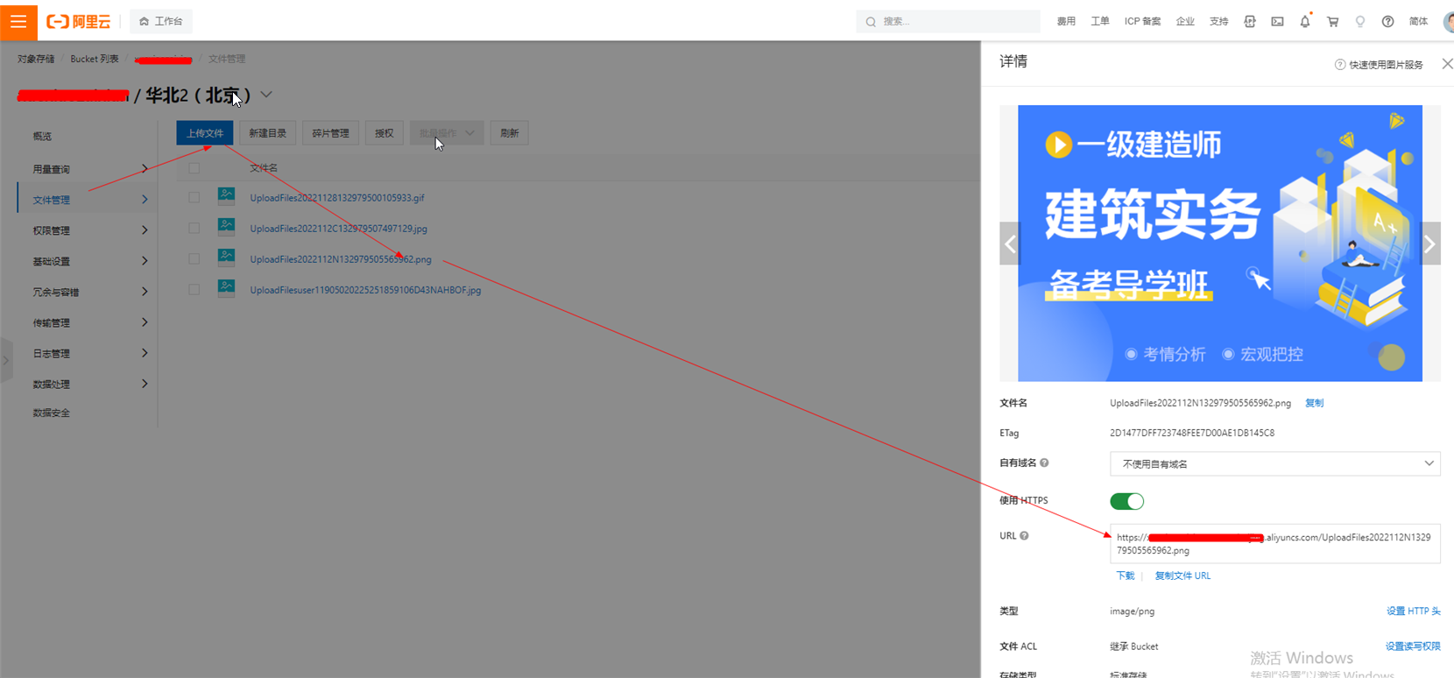The image size is (1454, 678).
Task: Toggle the 使用 HTTPS switch
Action: point(1126,501)
